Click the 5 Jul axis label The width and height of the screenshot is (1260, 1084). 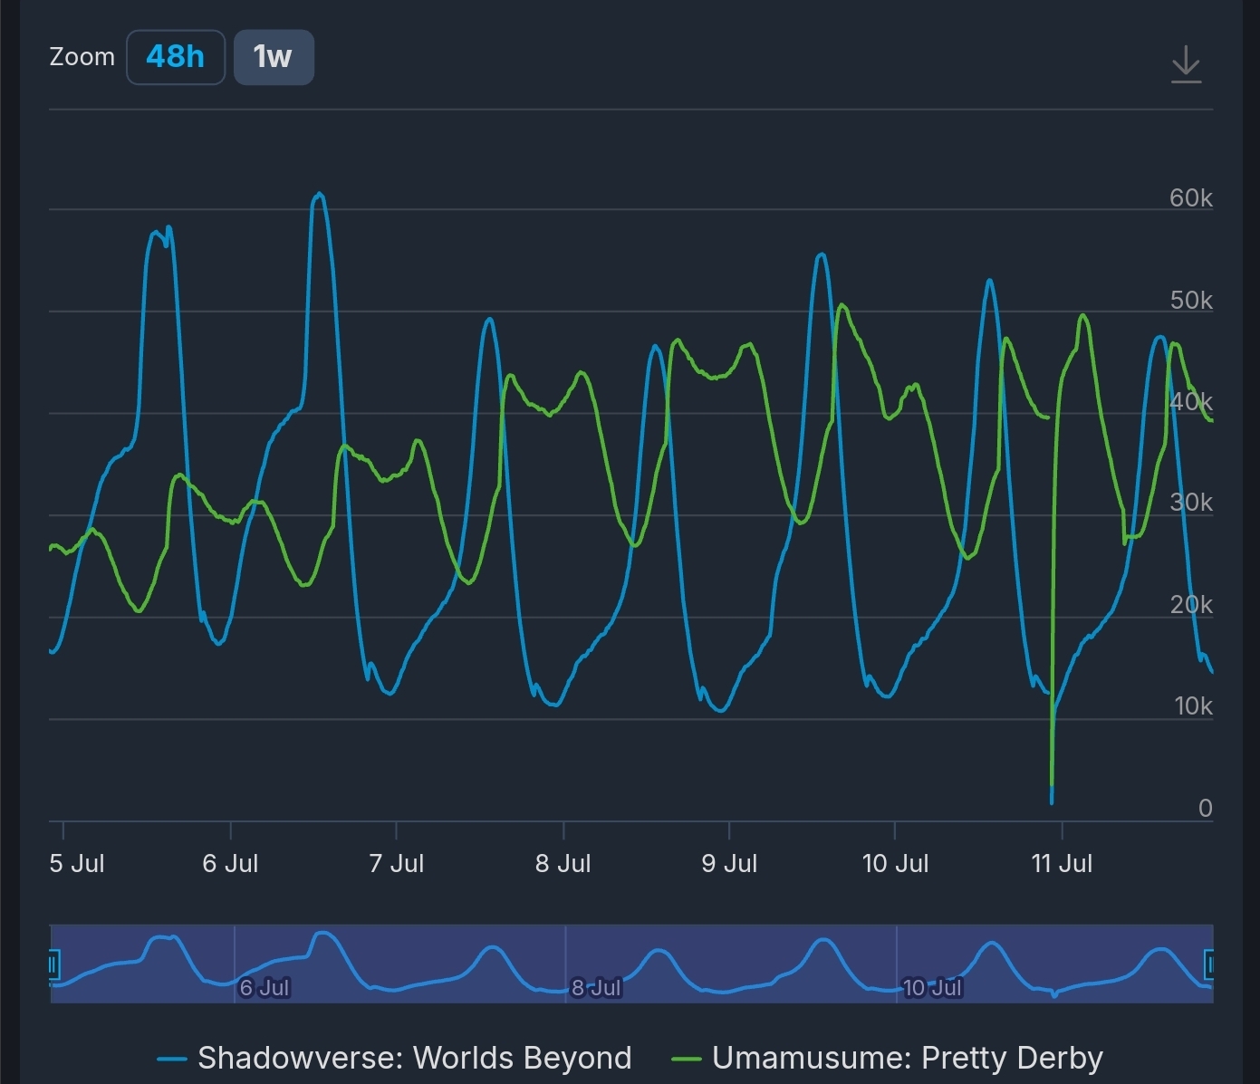77,863
